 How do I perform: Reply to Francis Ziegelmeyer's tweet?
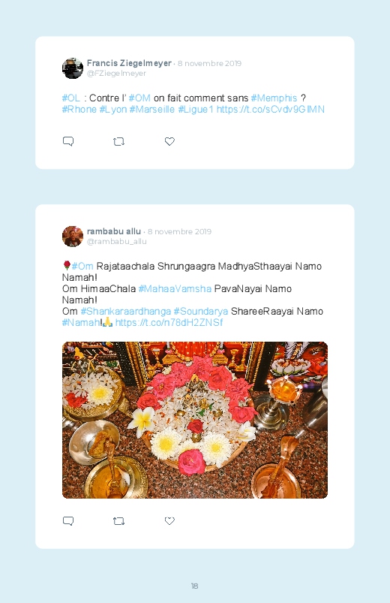[68, 141]
